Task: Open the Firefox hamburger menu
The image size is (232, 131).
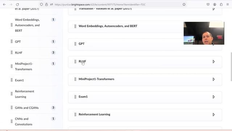Action: click(x=228, y=4)
